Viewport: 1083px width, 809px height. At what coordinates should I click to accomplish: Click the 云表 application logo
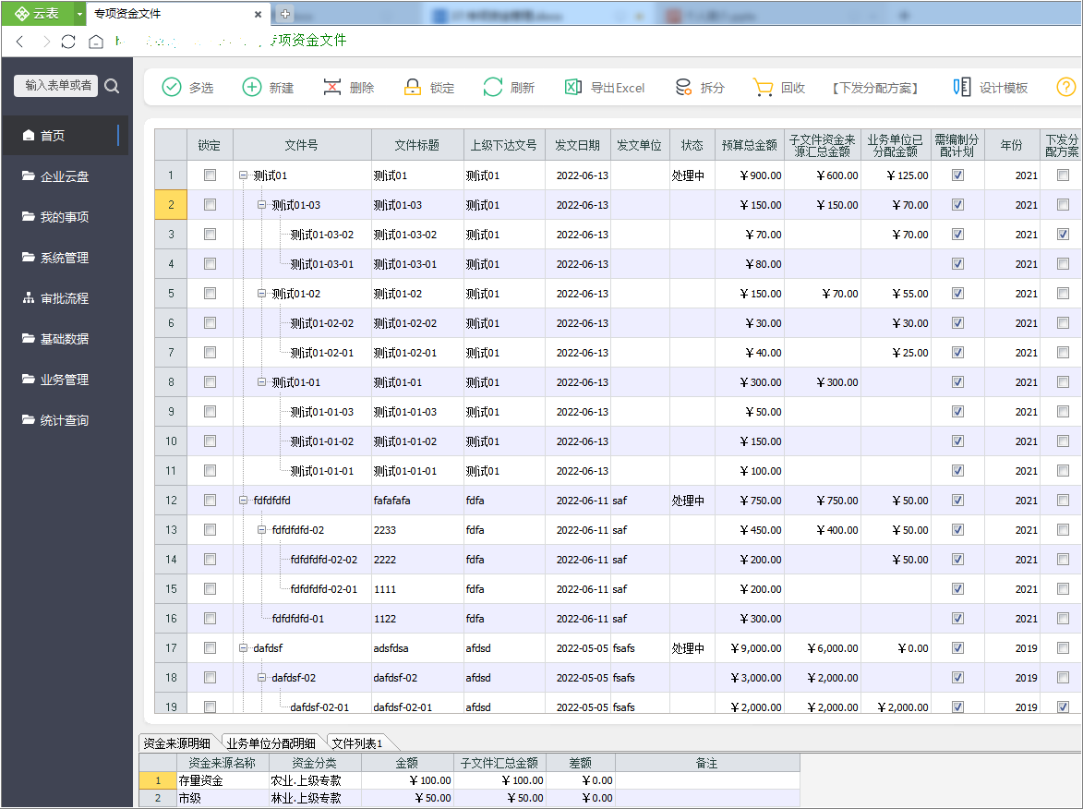tap(37, 13)
